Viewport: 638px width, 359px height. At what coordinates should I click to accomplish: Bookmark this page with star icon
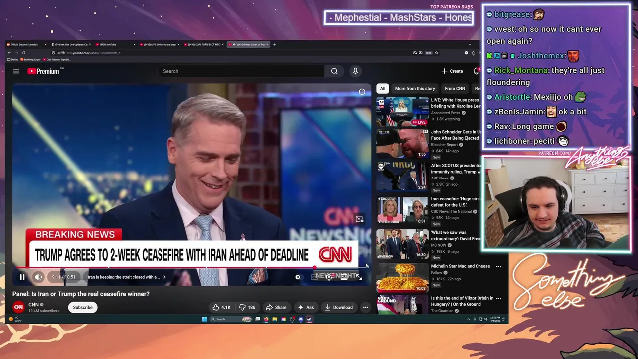[x=437, y=53]
